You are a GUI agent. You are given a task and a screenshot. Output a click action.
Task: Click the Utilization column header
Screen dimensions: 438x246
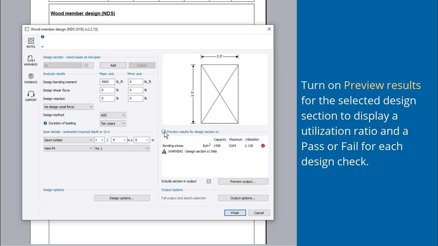pyautogui.click(x=252, y=139)
